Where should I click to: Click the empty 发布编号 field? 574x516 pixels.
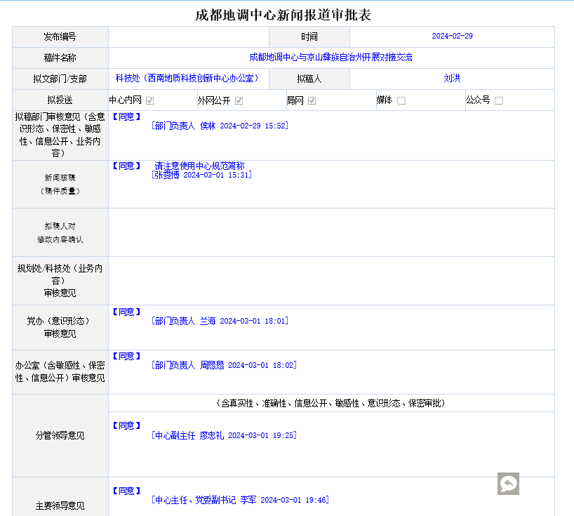[x=189, y=37]
